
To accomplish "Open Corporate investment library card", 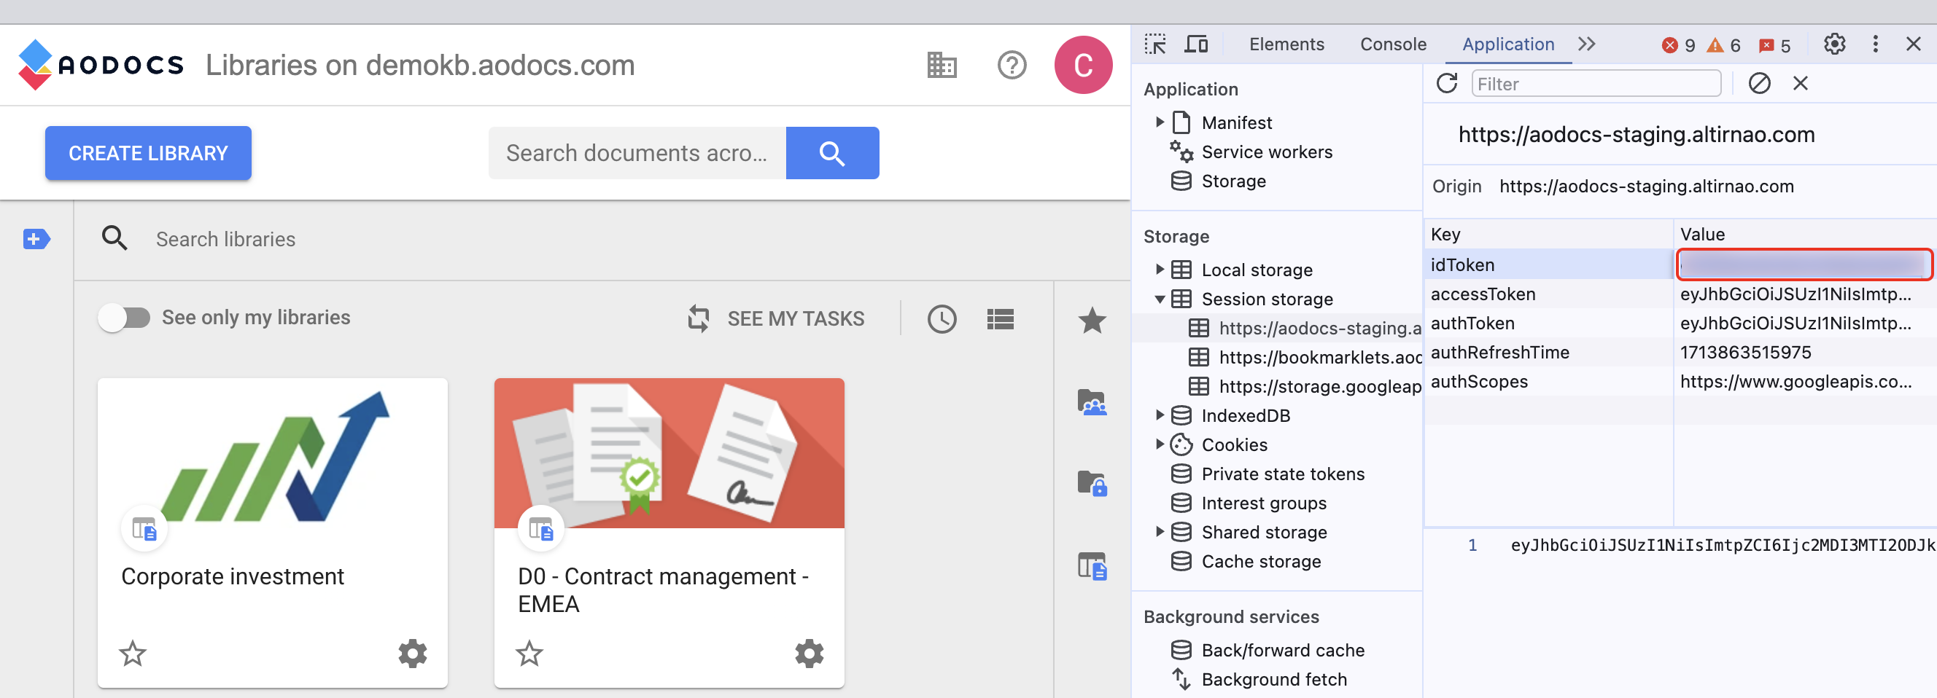I will [x=272, y=533].
